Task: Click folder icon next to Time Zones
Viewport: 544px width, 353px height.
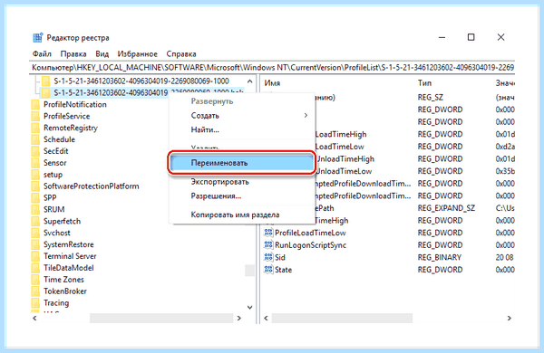Action: pos(35,279)
